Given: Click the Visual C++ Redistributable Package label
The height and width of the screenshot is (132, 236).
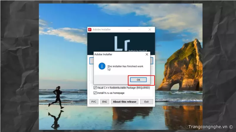Looking at the screenshot, I should tap(123, 88).
